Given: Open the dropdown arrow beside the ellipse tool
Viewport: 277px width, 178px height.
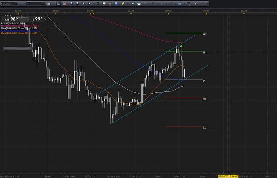Looking at the screenshot, I should click(184, 4).
